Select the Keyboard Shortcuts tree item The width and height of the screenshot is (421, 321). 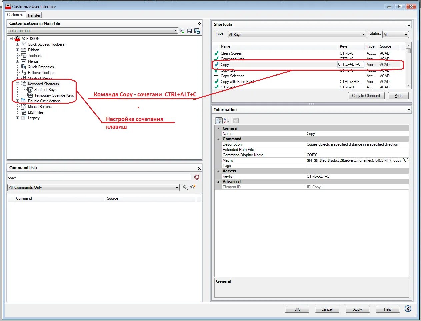coord(43,84)
